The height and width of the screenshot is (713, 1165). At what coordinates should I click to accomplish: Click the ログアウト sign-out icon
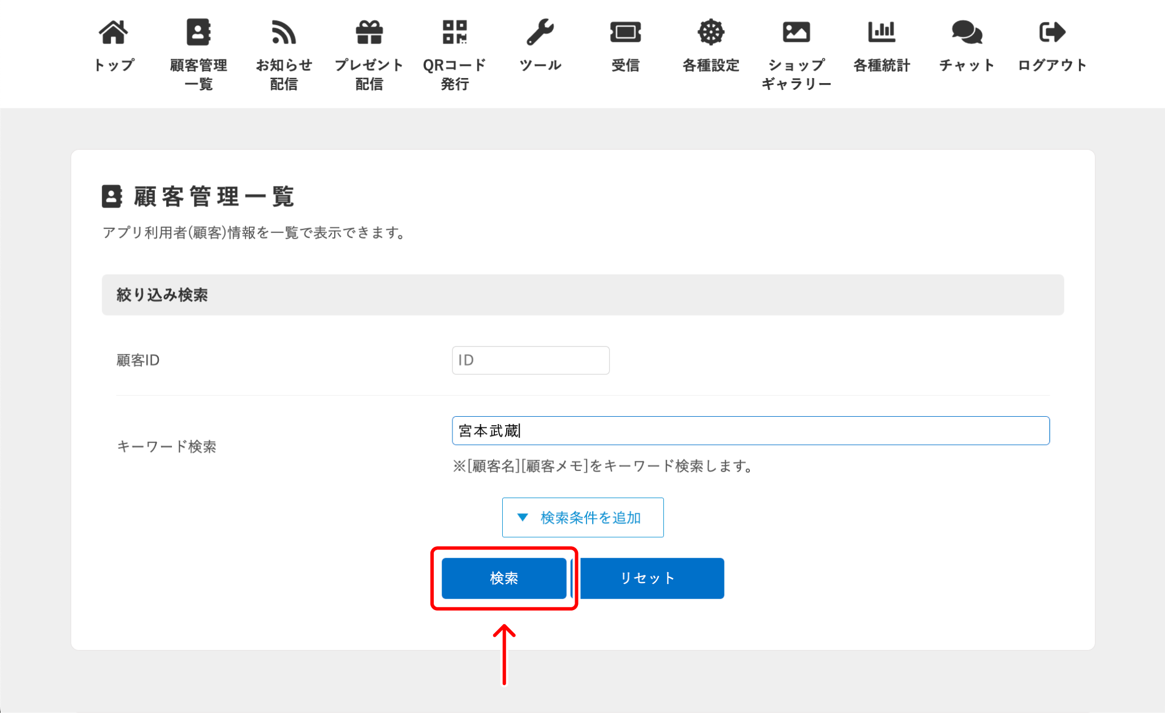pyautogui.click(x=1052, y=32)
